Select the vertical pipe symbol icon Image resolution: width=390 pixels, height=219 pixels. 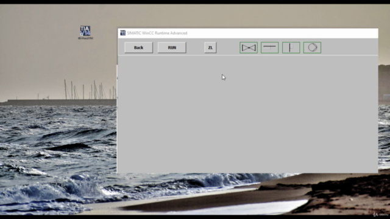291,47
